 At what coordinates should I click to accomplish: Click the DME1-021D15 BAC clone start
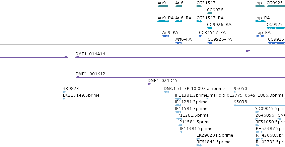(x=149, y=84)
